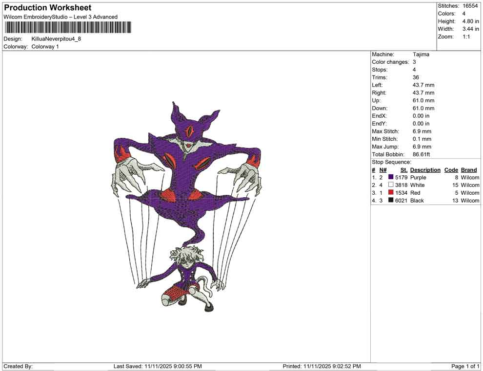Click the Created By label

(18, 366)
